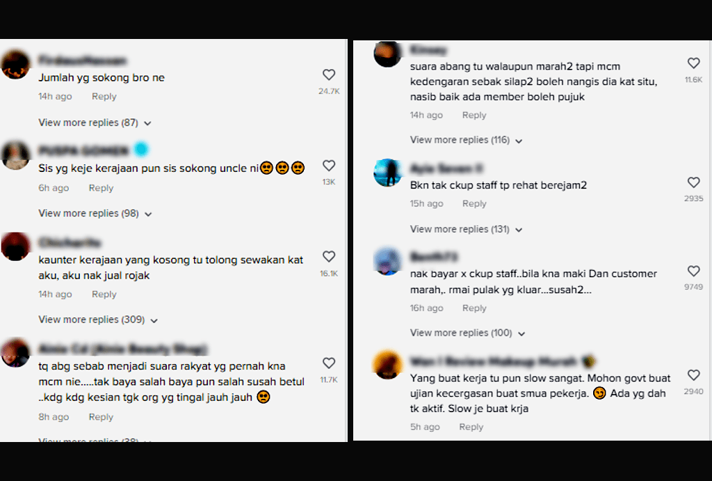The width and height of the screenshot is (712, 481).
Task: Show View more replies (116)
Action: coord(467,140)
